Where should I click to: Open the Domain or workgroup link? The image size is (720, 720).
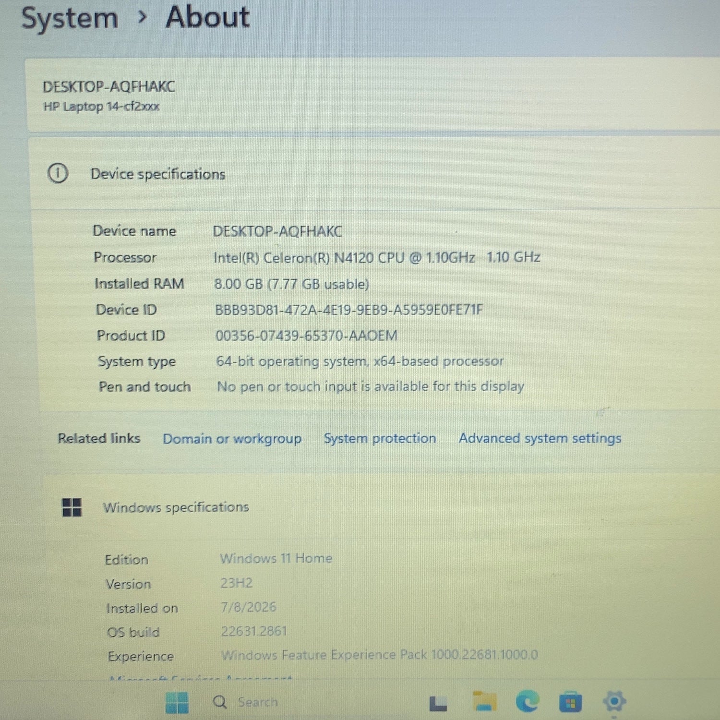point(232,439)
